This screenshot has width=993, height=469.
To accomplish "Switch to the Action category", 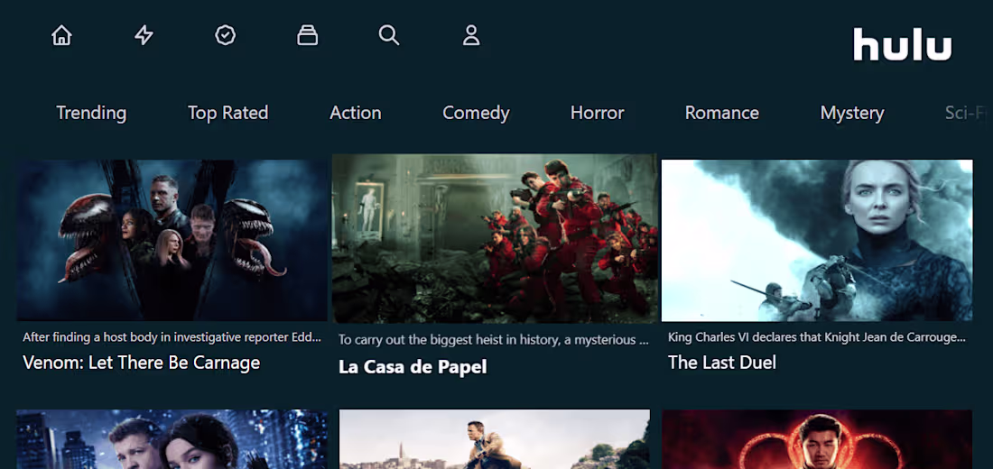I will coord(356,113).
